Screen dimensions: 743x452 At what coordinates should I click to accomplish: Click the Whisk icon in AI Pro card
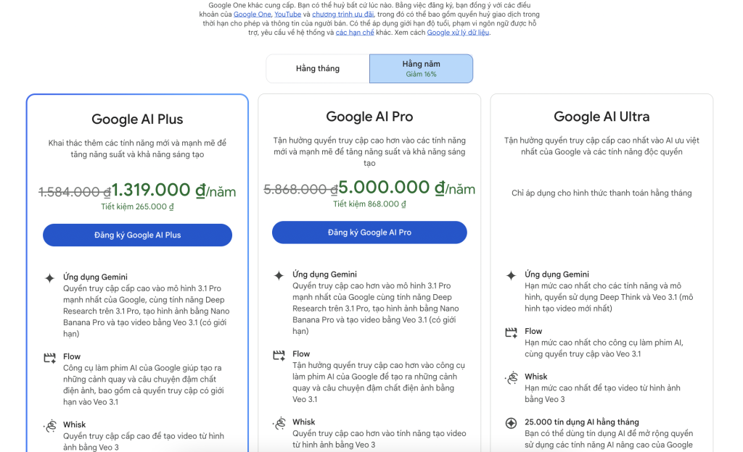click(279, 423)
